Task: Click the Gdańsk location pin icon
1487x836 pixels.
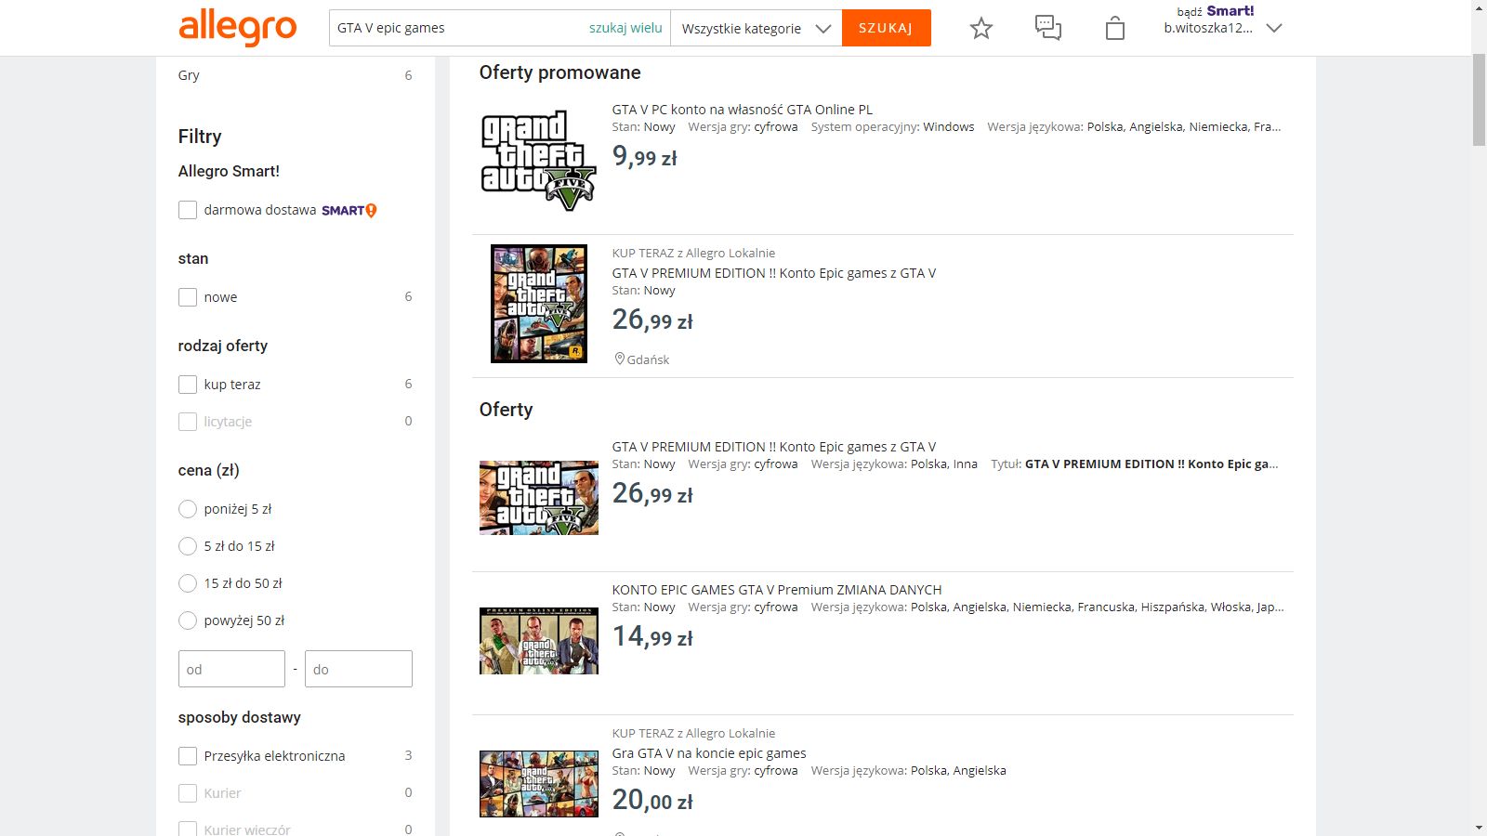Action: tap(619, 359)
